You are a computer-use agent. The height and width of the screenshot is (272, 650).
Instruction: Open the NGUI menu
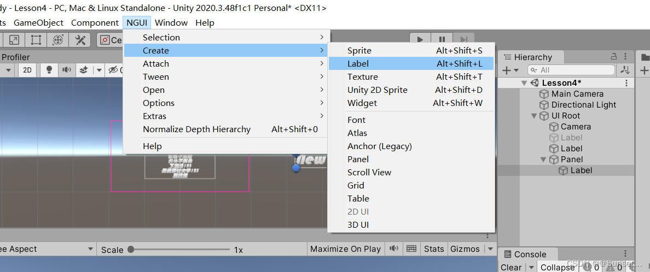137,23
